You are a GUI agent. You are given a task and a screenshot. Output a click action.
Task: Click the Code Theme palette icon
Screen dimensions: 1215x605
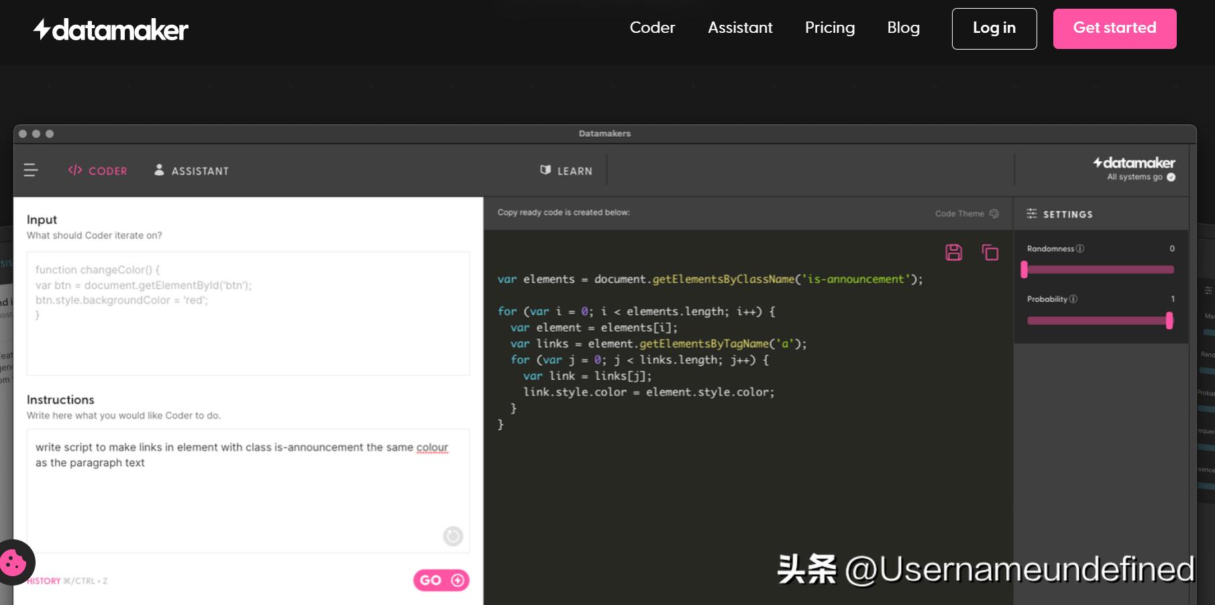tap(994, 213)
